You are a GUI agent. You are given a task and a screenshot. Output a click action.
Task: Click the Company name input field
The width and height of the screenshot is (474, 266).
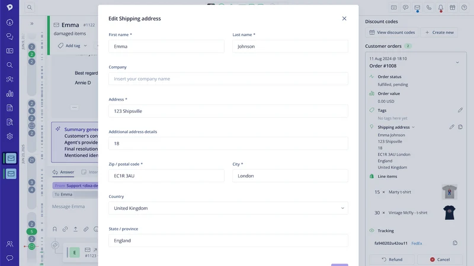pyautogui.click(x=228, y=79)
